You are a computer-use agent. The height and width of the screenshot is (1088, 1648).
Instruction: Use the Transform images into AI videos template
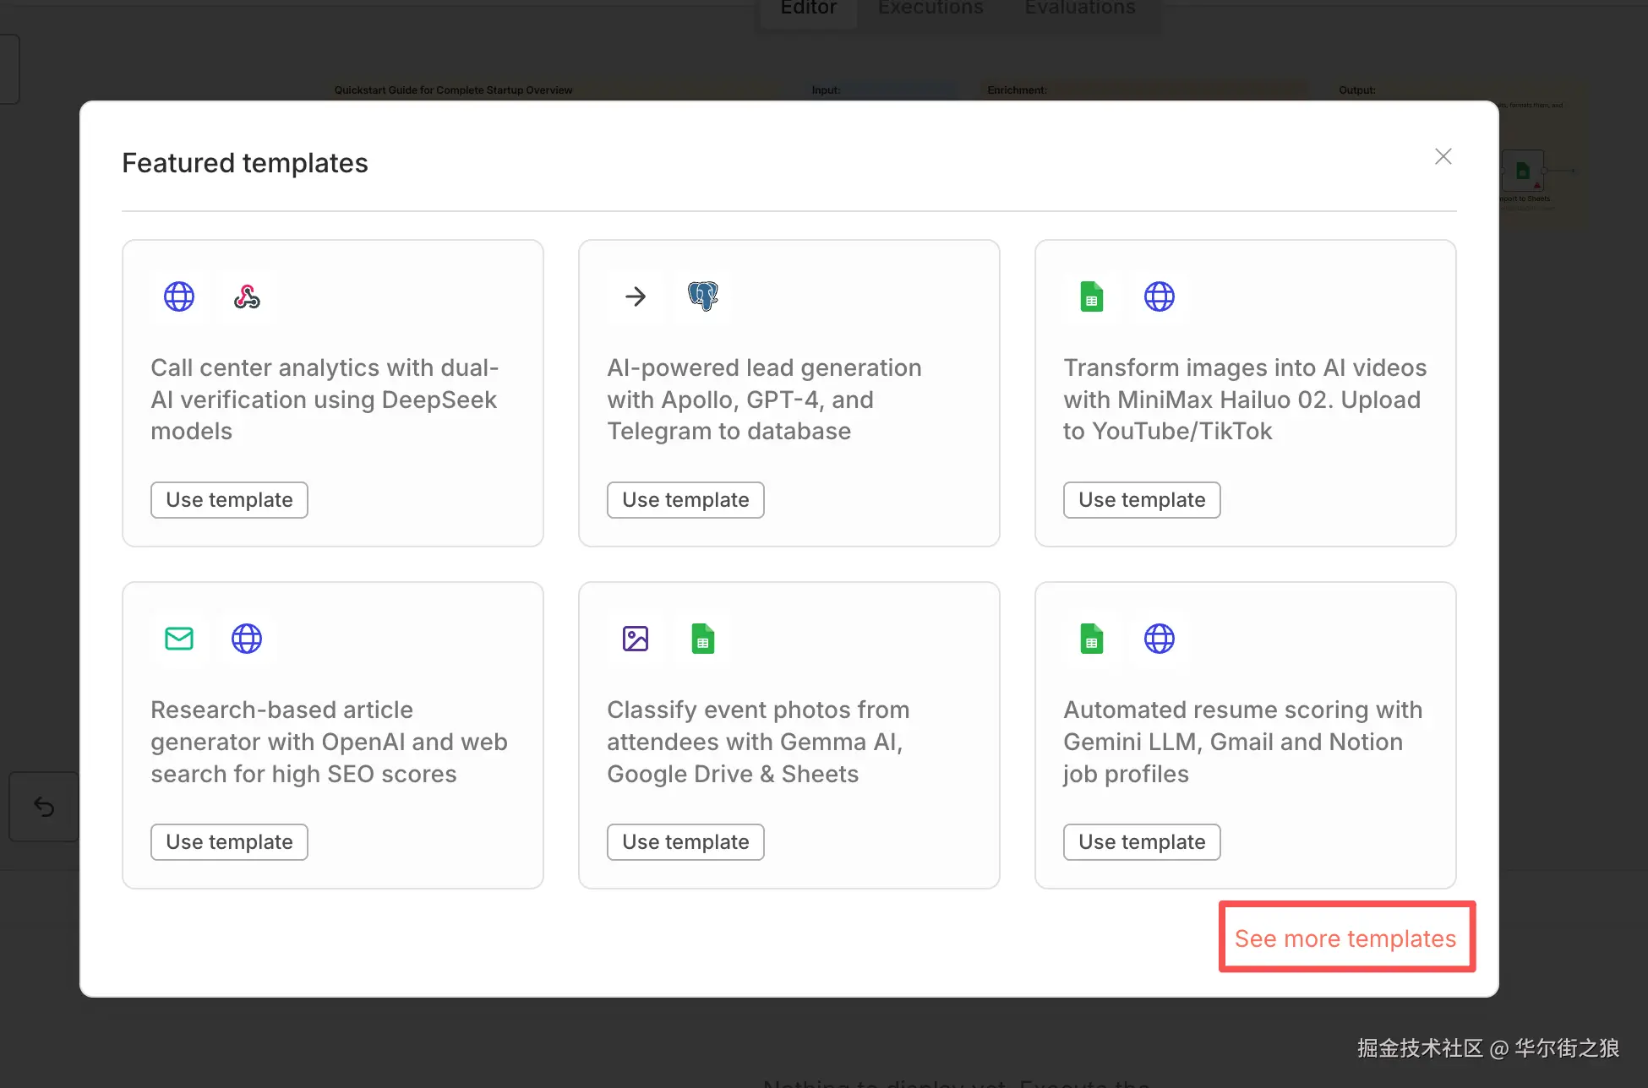[x=1142, y=500]
